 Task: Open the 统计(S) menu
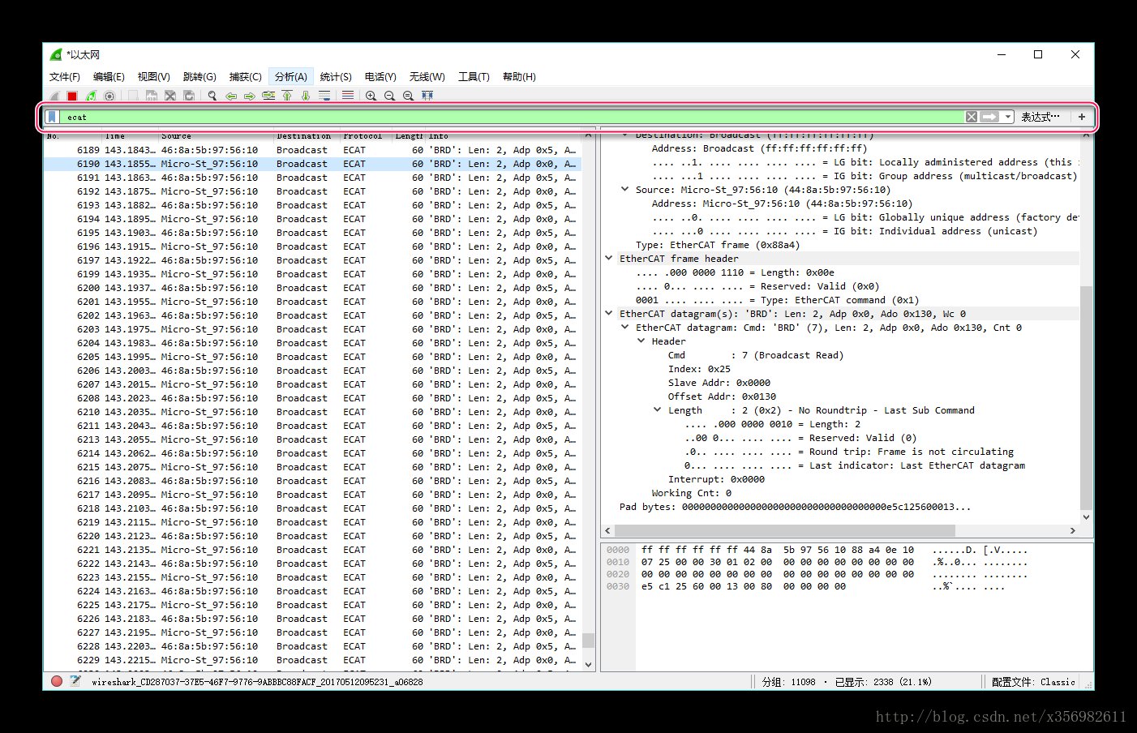336,76
